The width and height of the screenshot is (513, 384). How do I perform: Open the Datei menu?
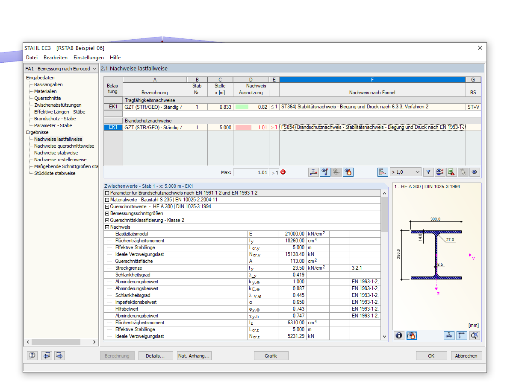point(32,58)
